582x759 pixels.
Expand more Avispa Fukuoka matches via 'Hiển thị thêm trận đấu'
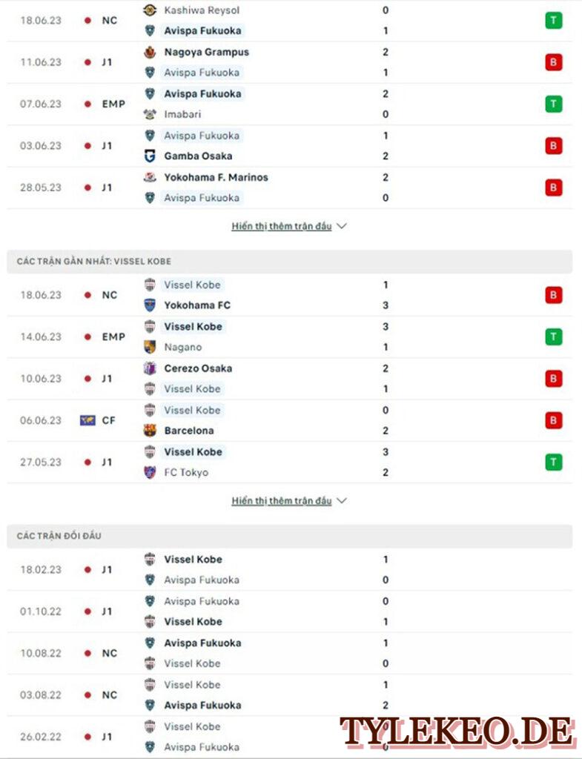pyautogui.click(x=281, y=226)
